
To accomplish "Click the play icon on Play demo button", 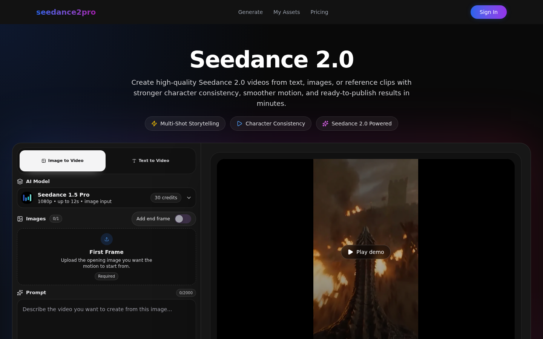I will [350, 252].
